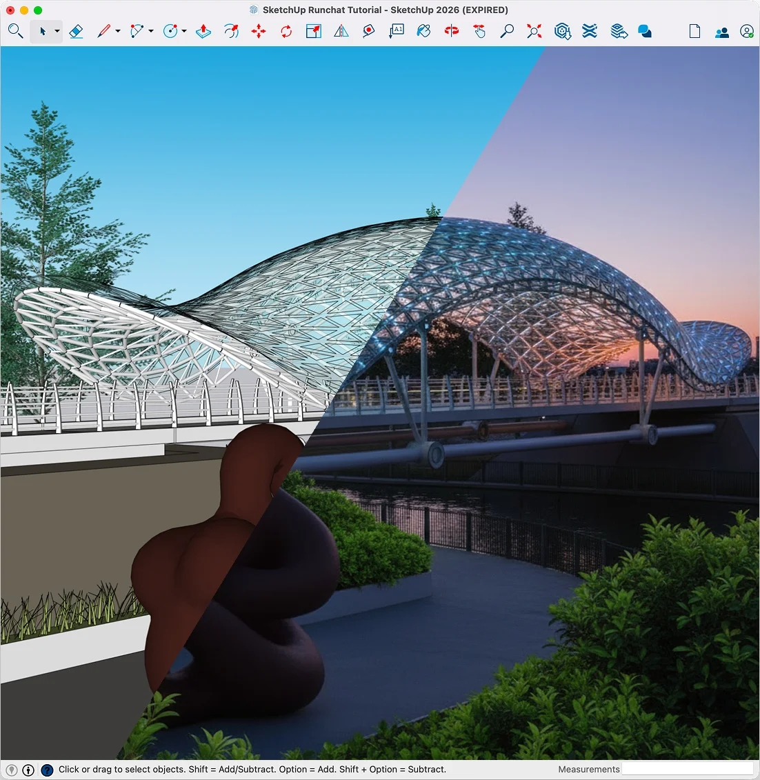Select the Rotate tool
Image resolution: width=760 pixels, height=780 pixels.
(x=285, y=31)
